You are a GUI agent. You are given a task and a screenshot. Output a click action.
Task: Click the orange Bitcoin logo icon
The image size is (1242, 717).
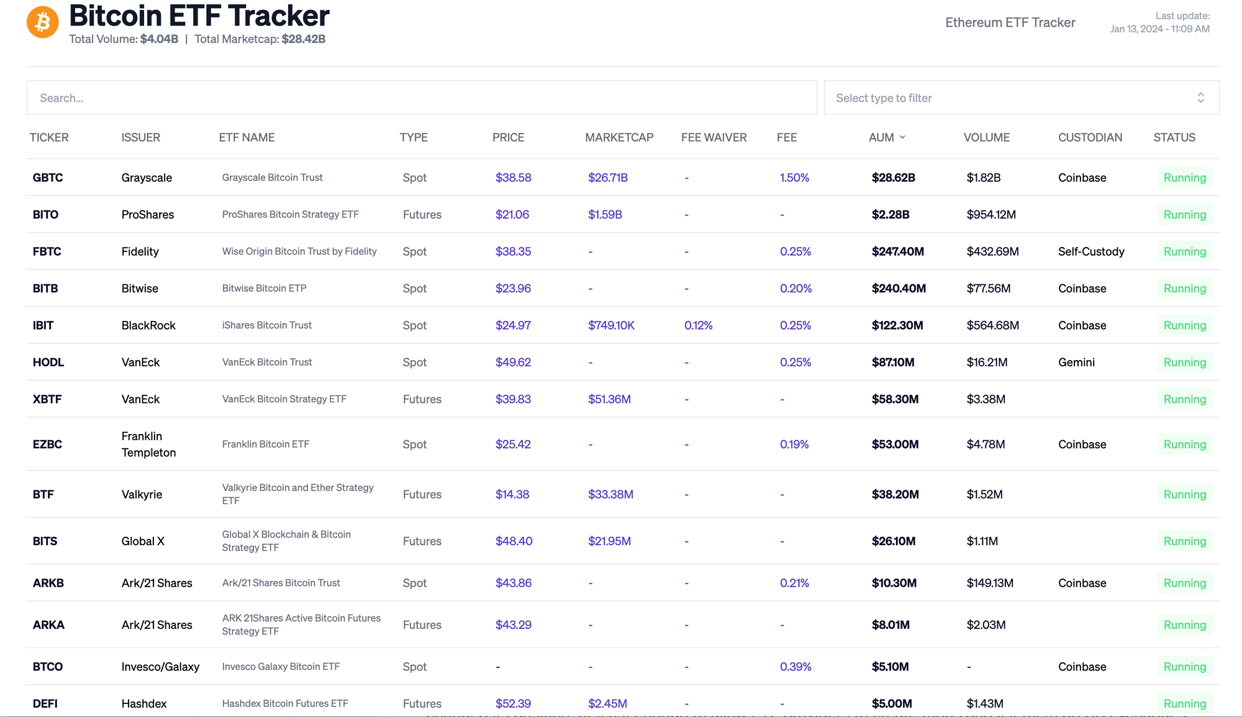43,22
